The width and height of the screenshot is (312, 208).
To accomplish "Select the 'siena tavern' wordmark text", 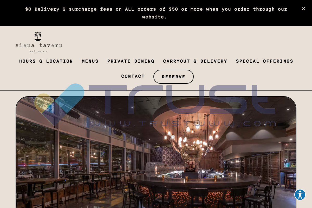I will click(x=39, y=45).
